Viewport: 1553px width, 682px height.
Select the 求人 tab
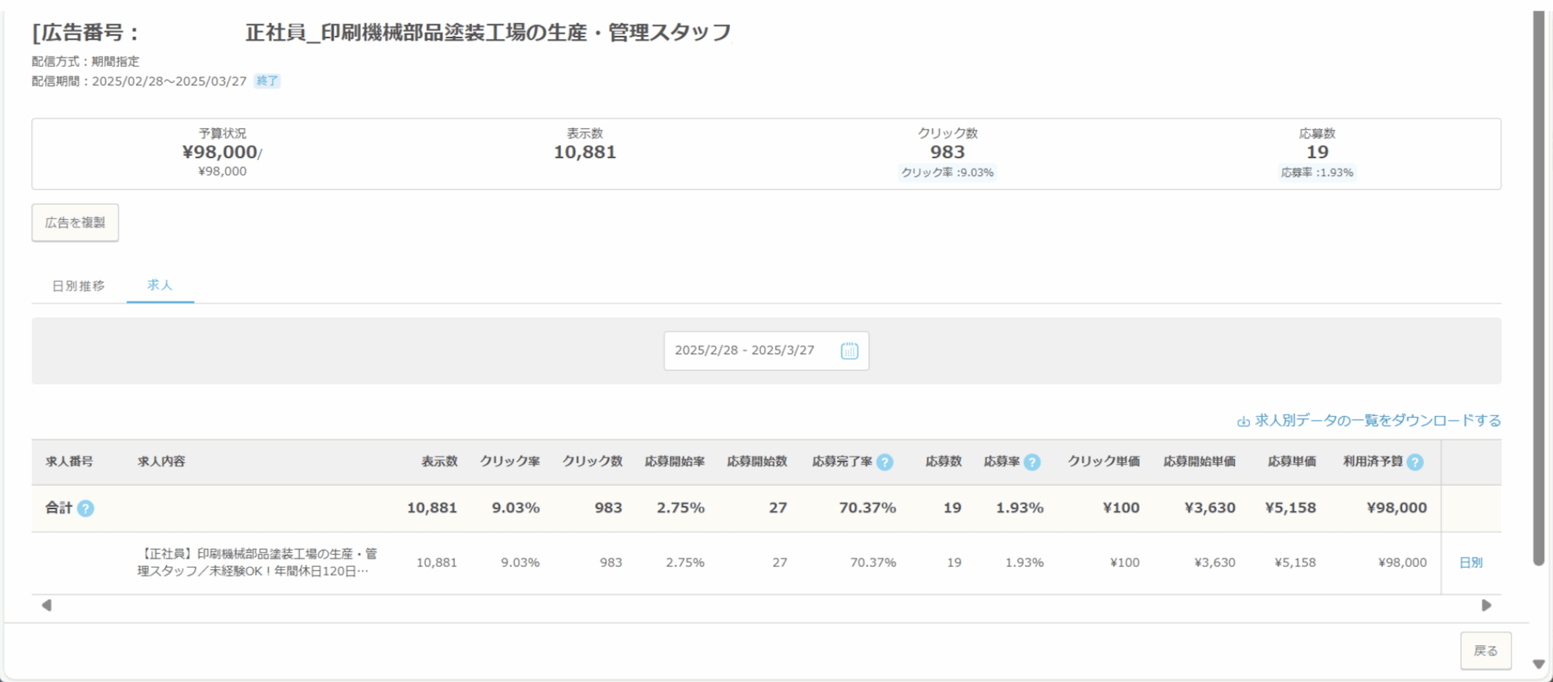(x=160, y=284)
